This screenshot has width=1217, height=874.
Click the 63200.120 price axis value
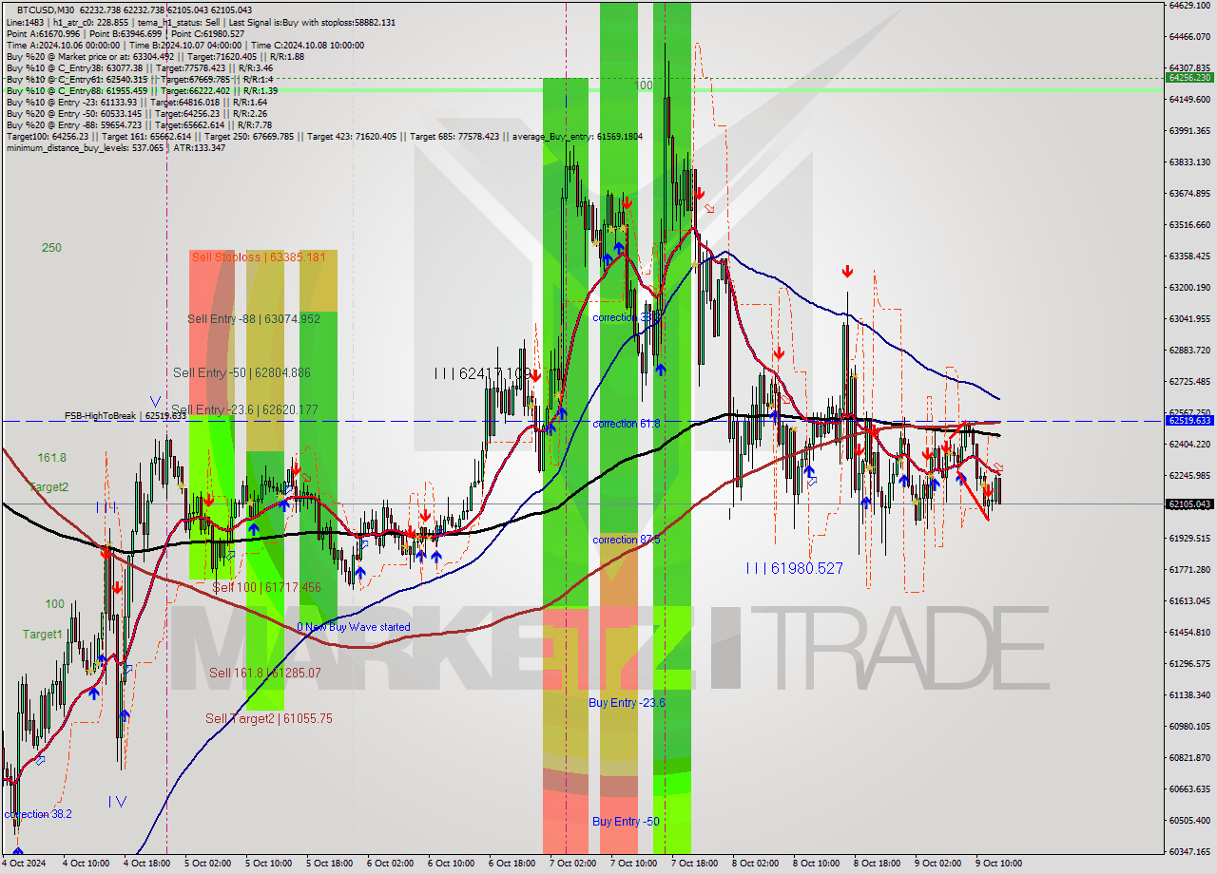pyautogui.click(x=1188, y=287)
